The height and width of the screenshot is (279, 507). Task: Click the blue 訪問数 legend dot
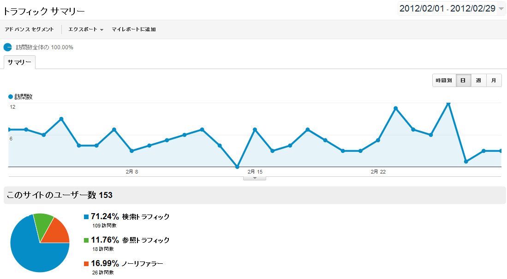(11, 97)
